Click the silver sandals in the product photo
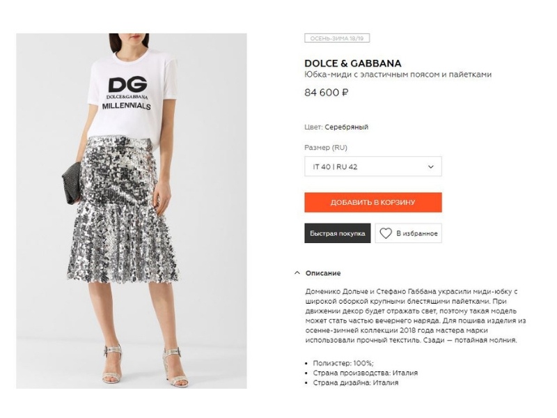The width and height of the screenshot is (557, 418). coord(145,364)
